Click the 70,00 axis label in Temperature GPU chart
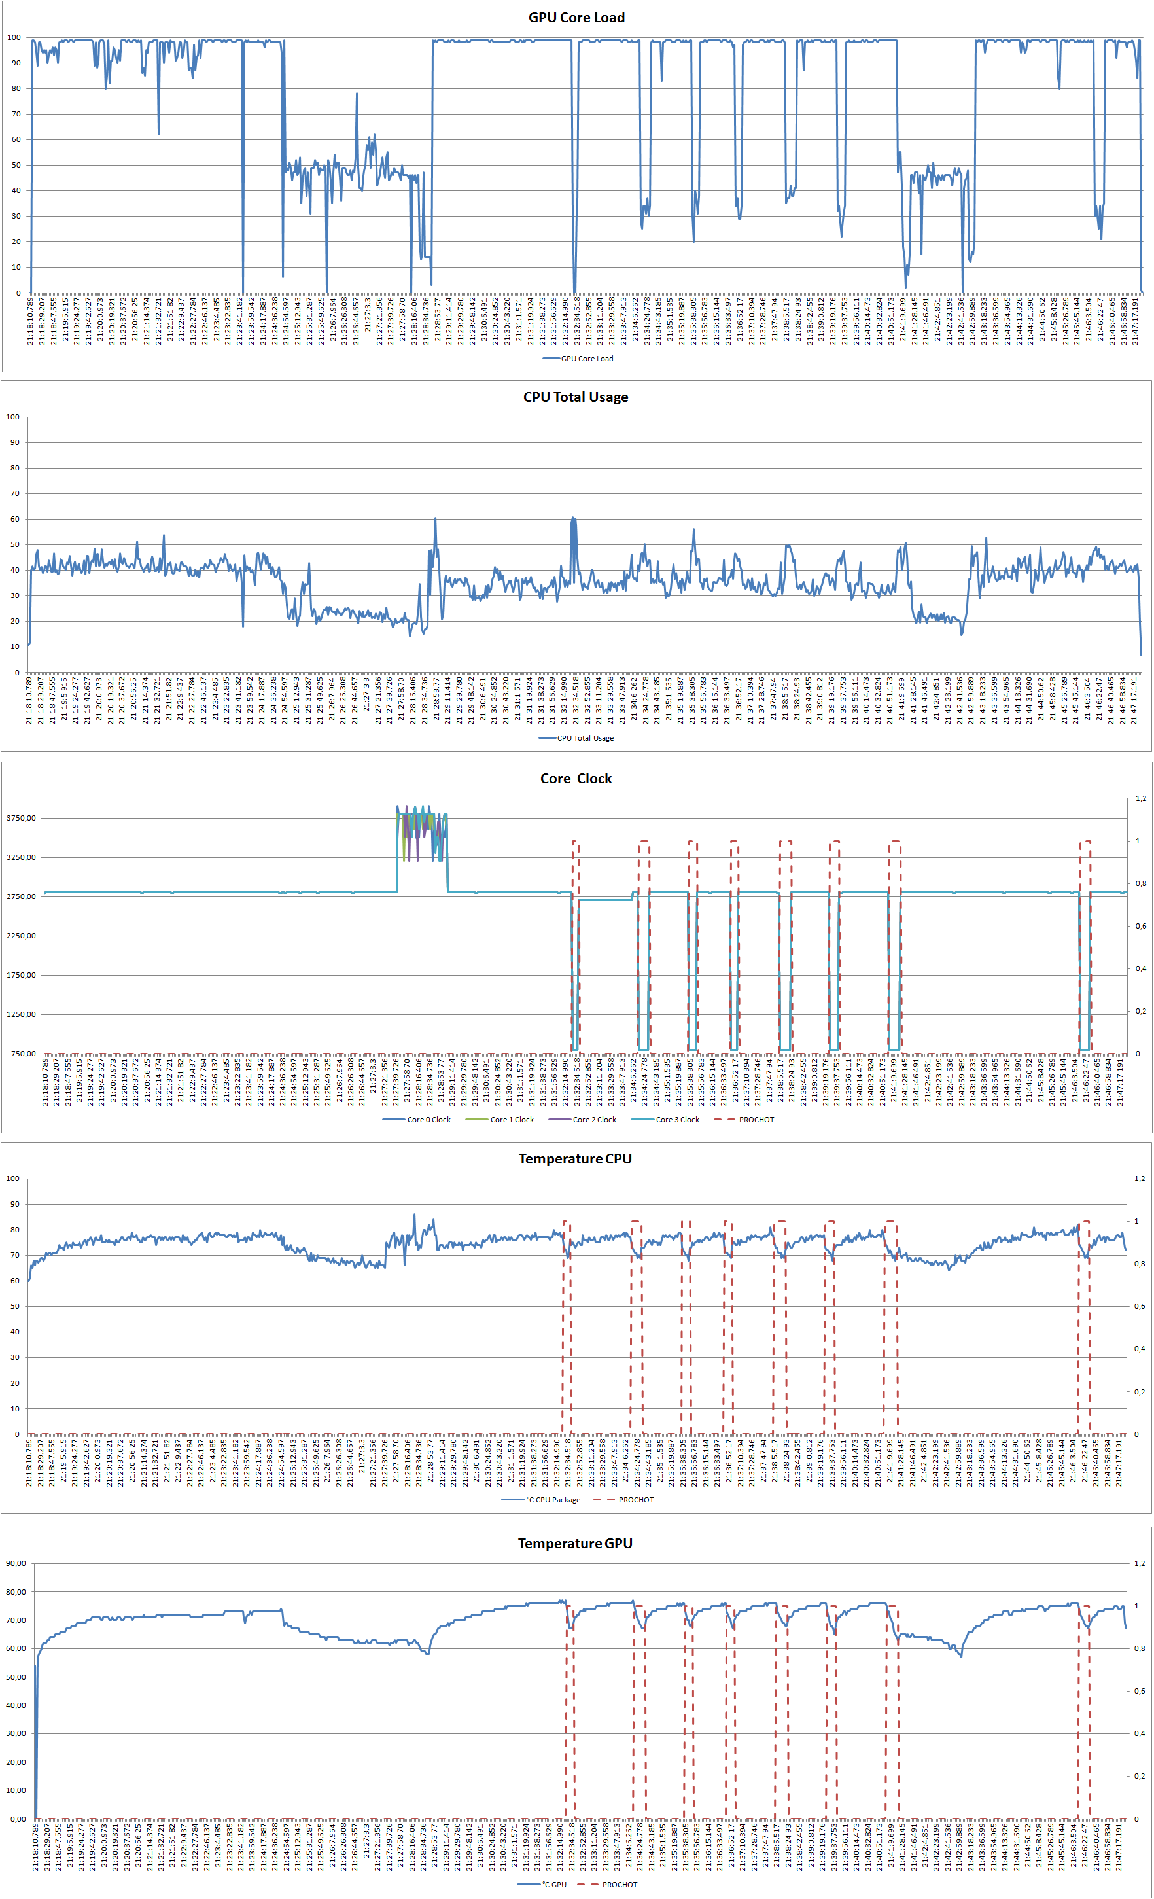 click(x=16, y=1620)
